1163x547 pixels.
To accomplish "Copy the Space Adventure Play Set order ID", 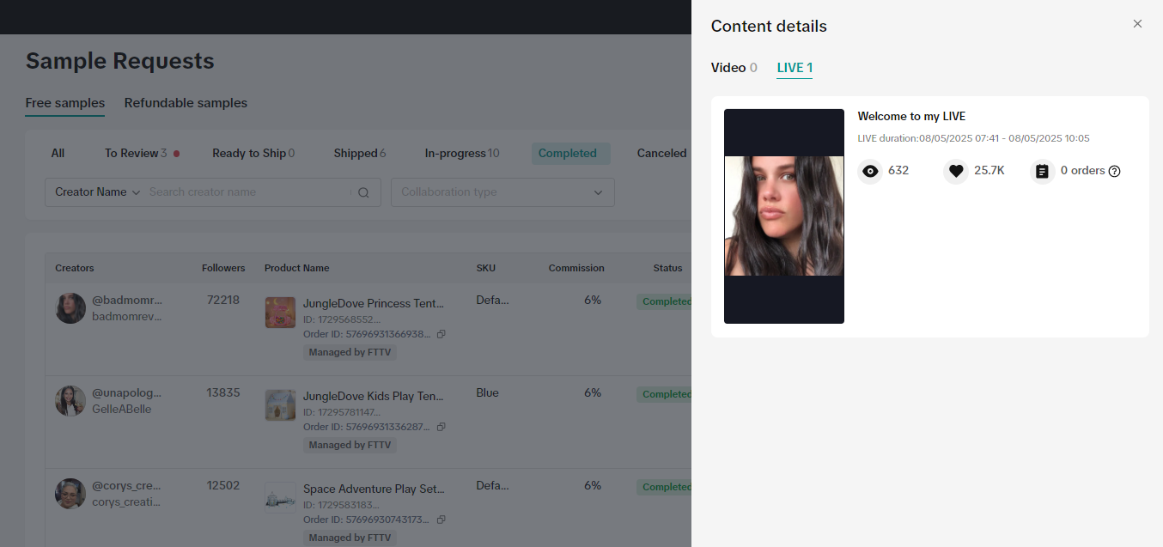I will (x=441, y=520).
